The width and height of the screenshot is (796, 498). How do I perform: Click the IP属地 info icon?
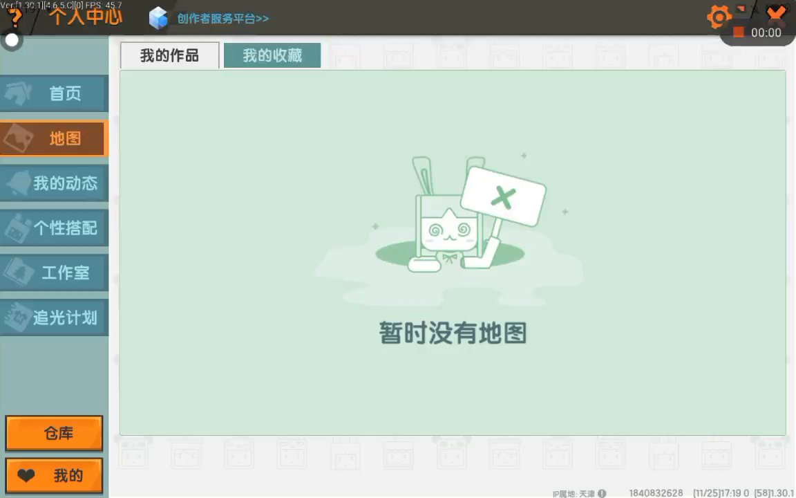tap(602, 493)
